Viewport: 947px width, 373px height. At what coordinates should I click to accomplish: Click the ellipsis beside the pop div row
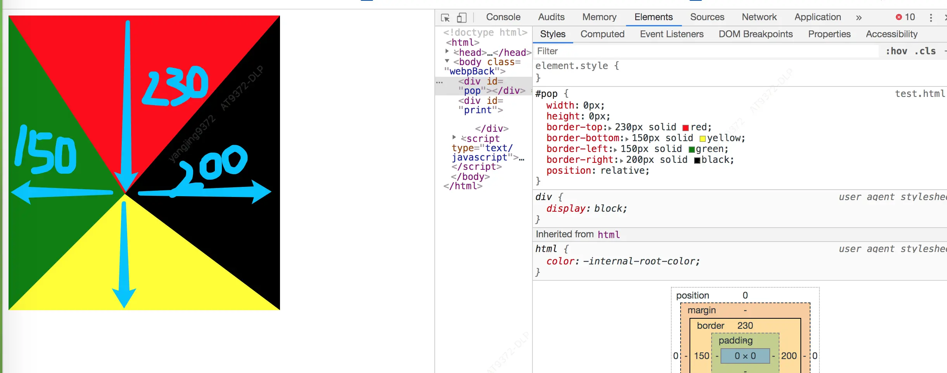pos(439,82)
